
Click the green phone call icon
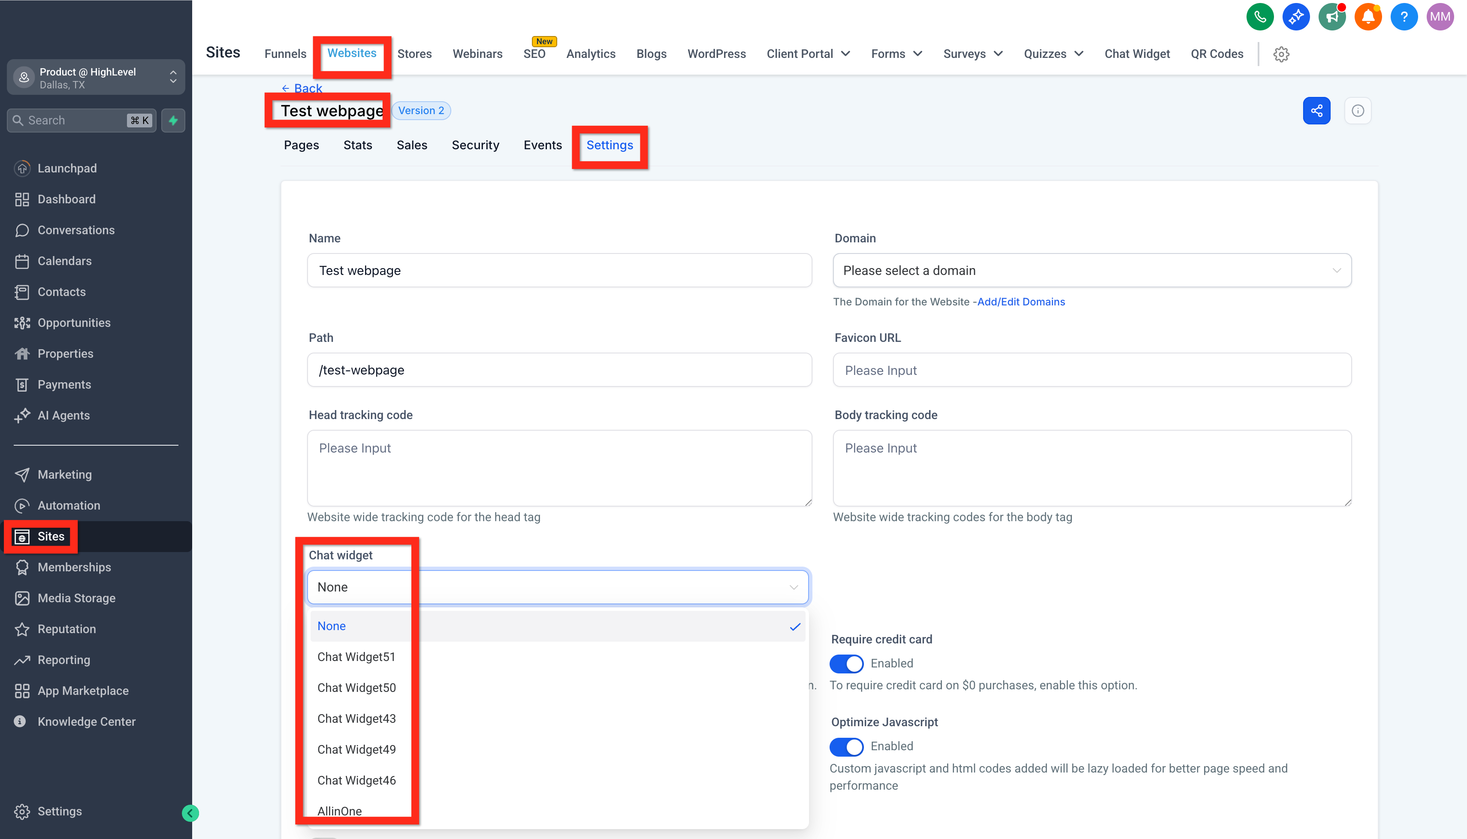click(x=1259, y=17)
